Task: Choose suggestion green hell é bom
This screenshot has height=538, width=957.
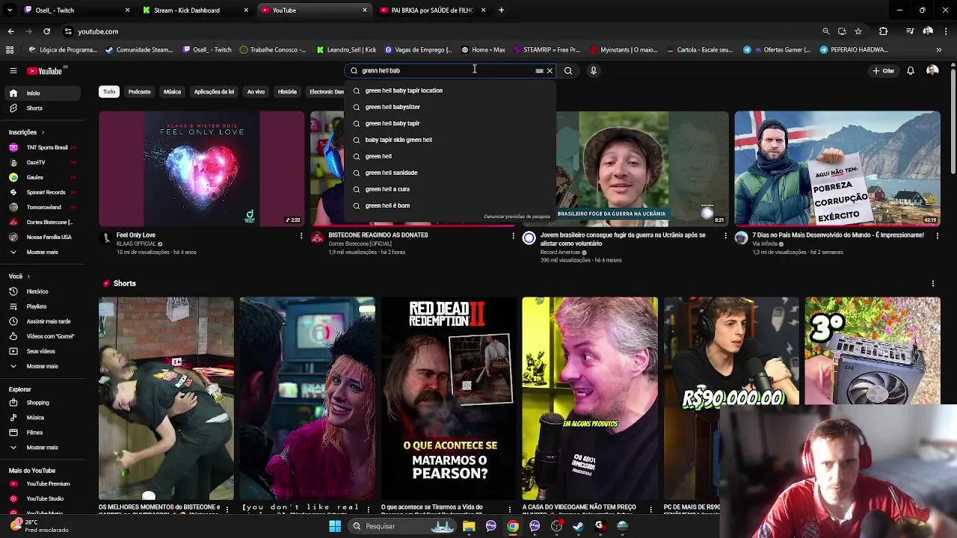Action: click(x=450, y=206)
